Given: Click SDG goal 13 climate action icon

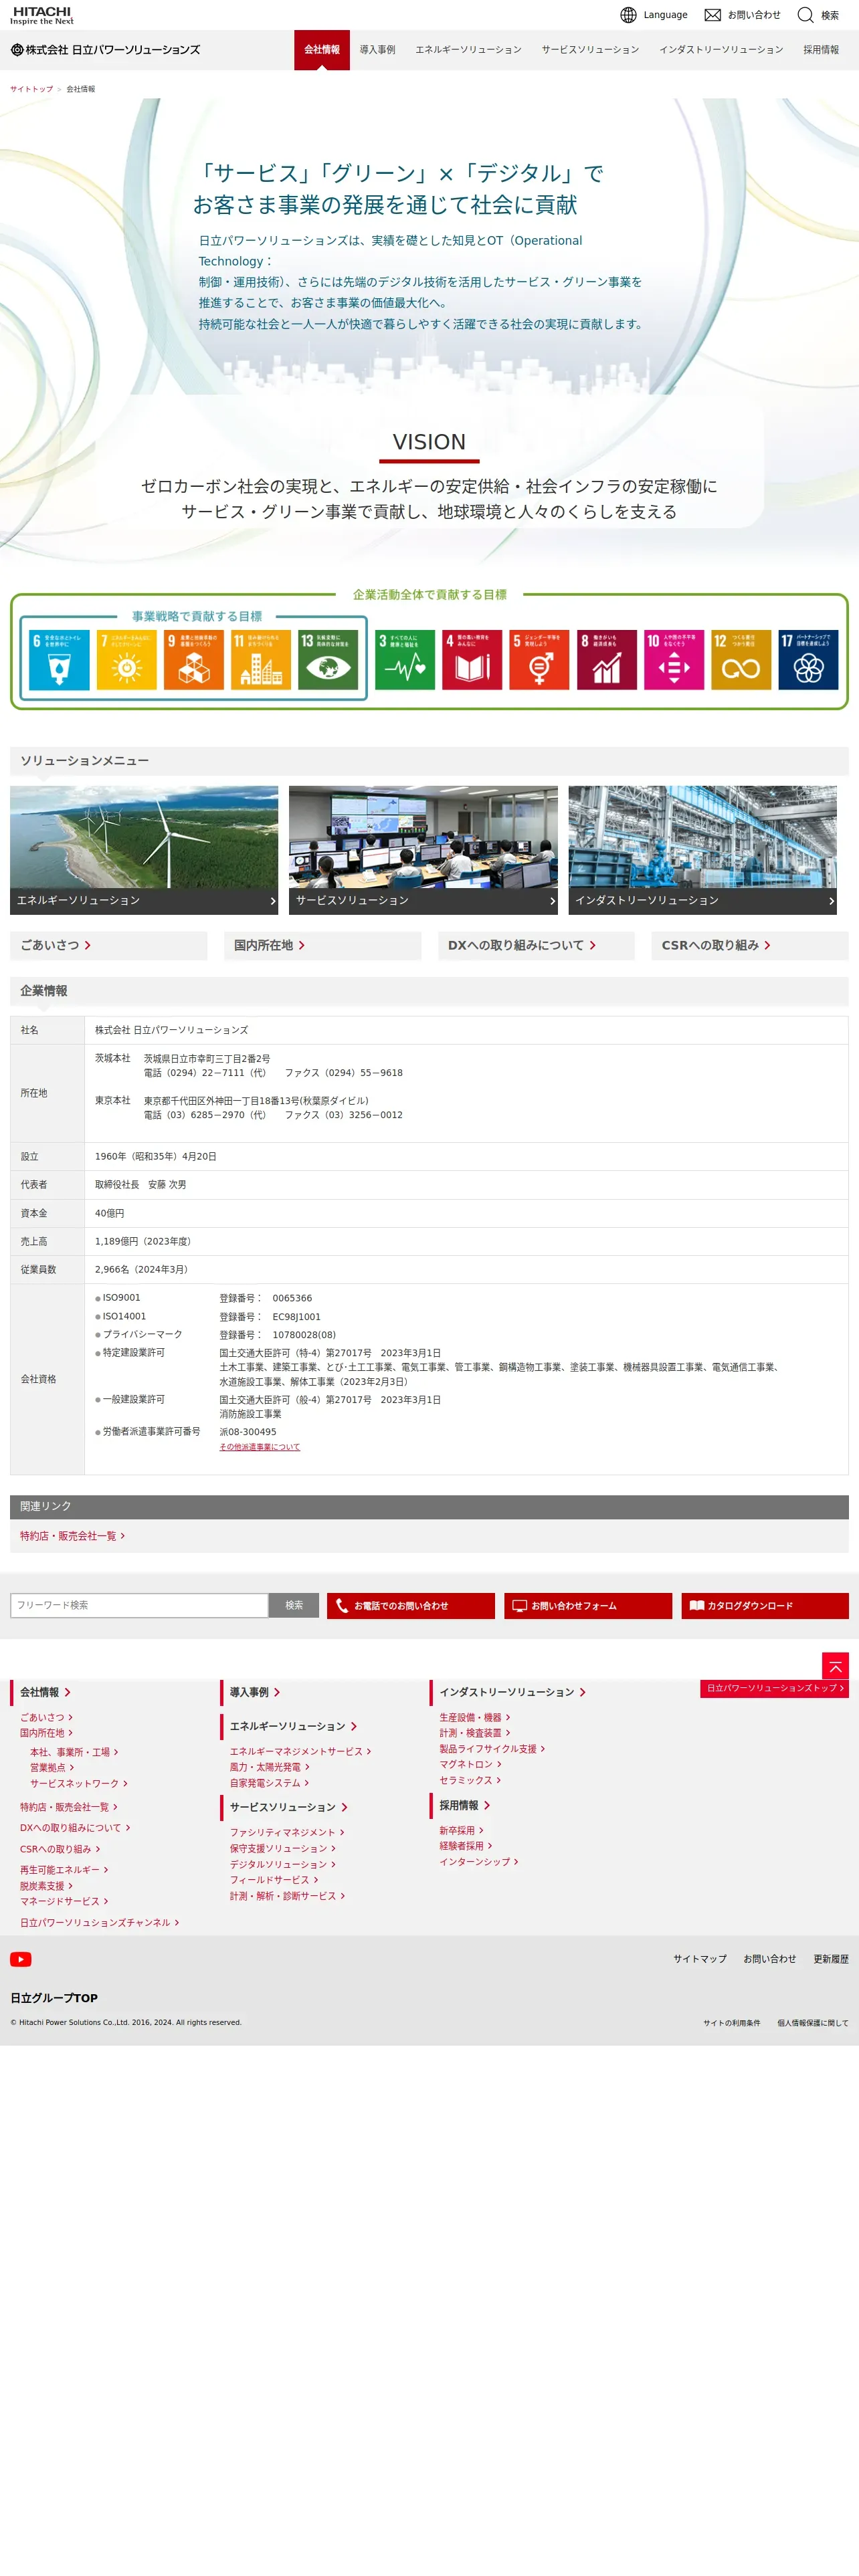Looking at the screenshot, I should click(x=328, y=660).
